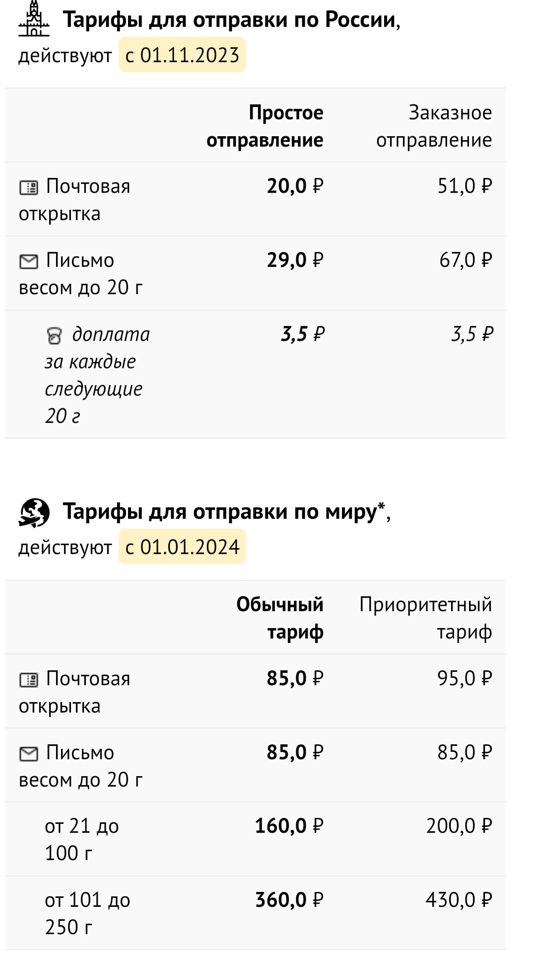536x954 pixels.
Task: Select the Обычный тариф column header
Action: coord(280,618)
